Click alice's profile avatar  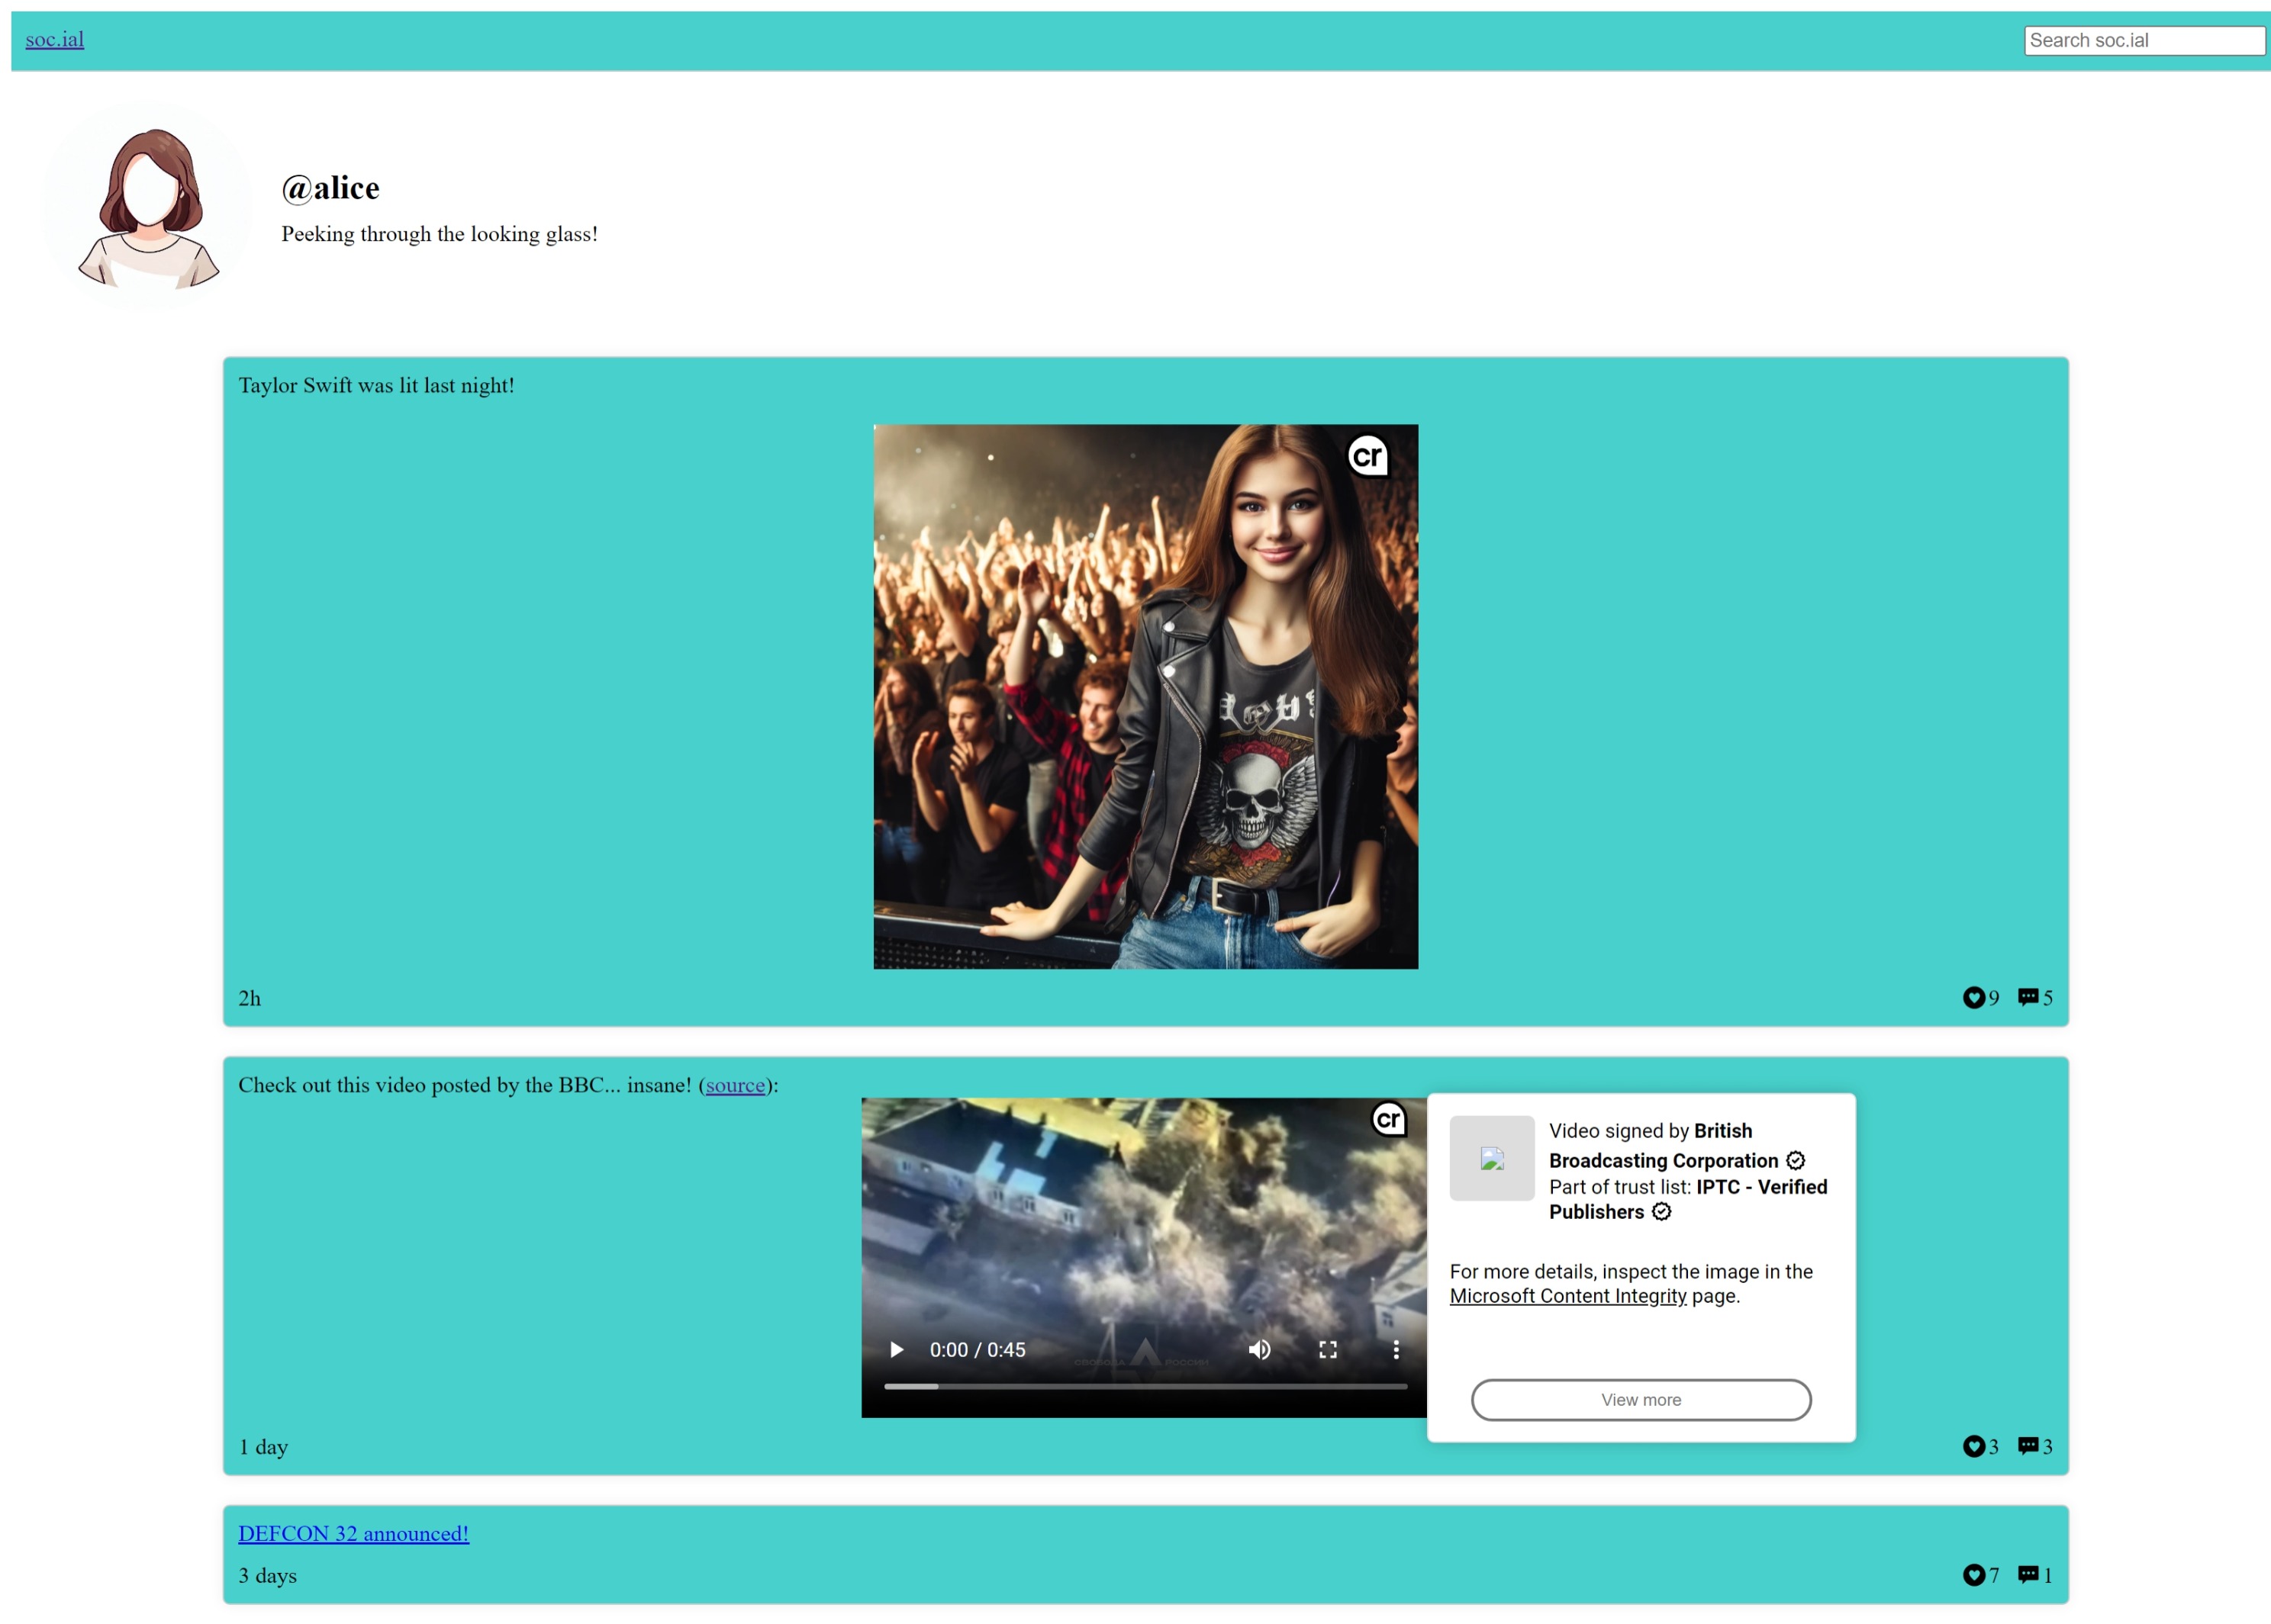[148, 207]
